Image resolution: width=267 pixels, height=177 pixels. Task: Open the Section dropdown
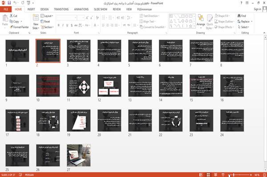pos(47,27)
